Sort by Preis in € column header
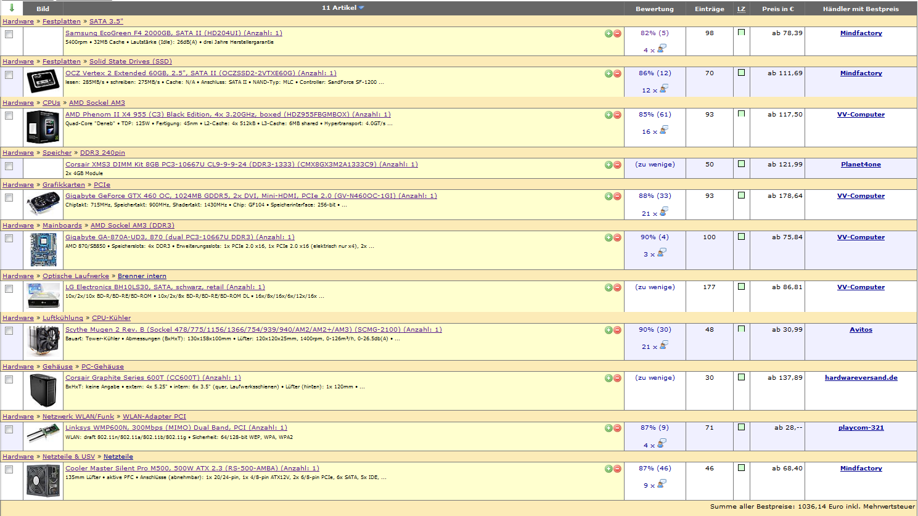The width and height of the screenshot is (918, 516). pos(778,9)
